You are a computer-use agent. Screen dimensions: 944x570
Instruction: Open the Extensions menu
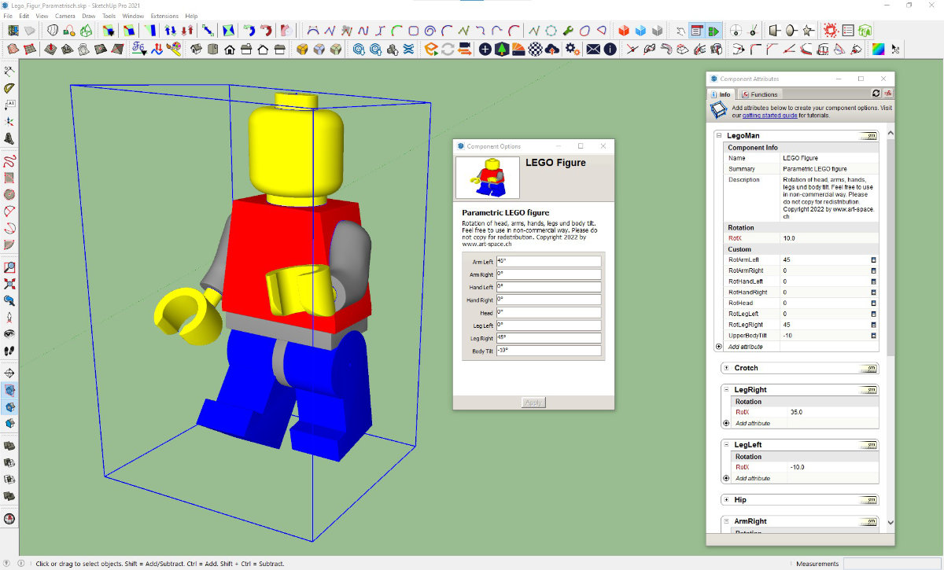164,16
